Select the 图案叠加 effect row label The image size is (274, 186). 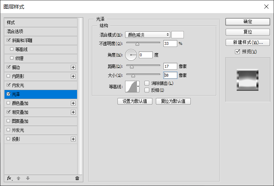point(20,121)
